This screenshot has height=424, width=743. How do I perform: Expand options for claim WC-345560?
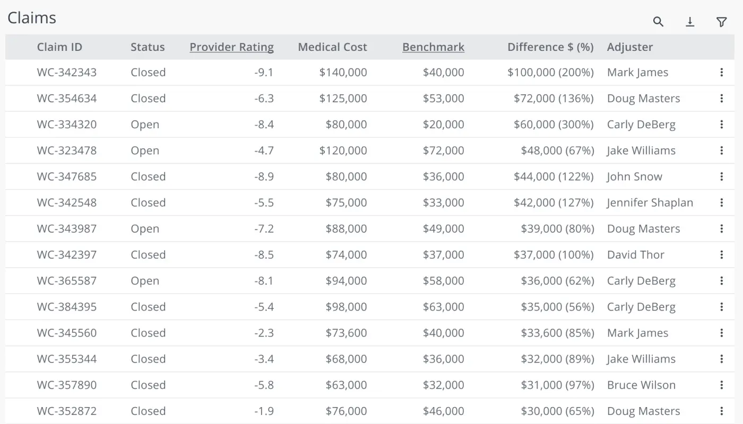coord(721,333)
